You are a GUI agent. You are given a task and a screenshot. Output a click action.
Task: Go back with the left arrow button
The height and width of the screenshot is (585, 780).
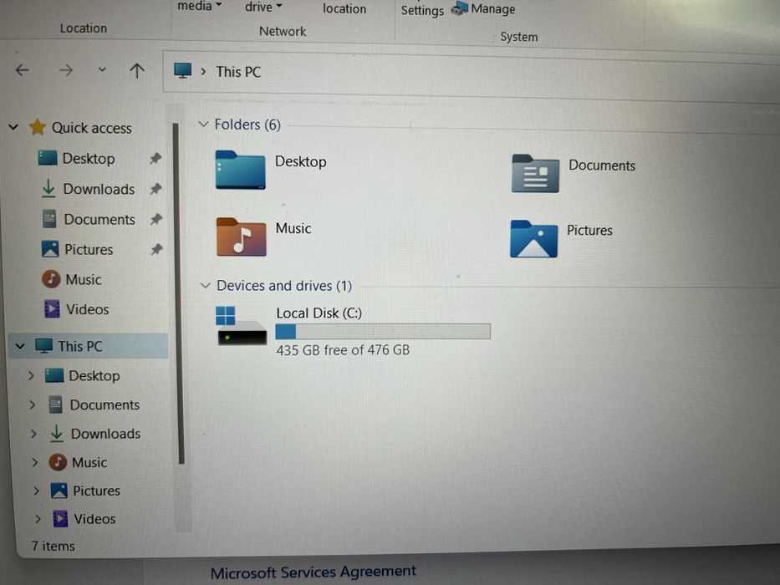pyautogui.click(x=23, y=70)
